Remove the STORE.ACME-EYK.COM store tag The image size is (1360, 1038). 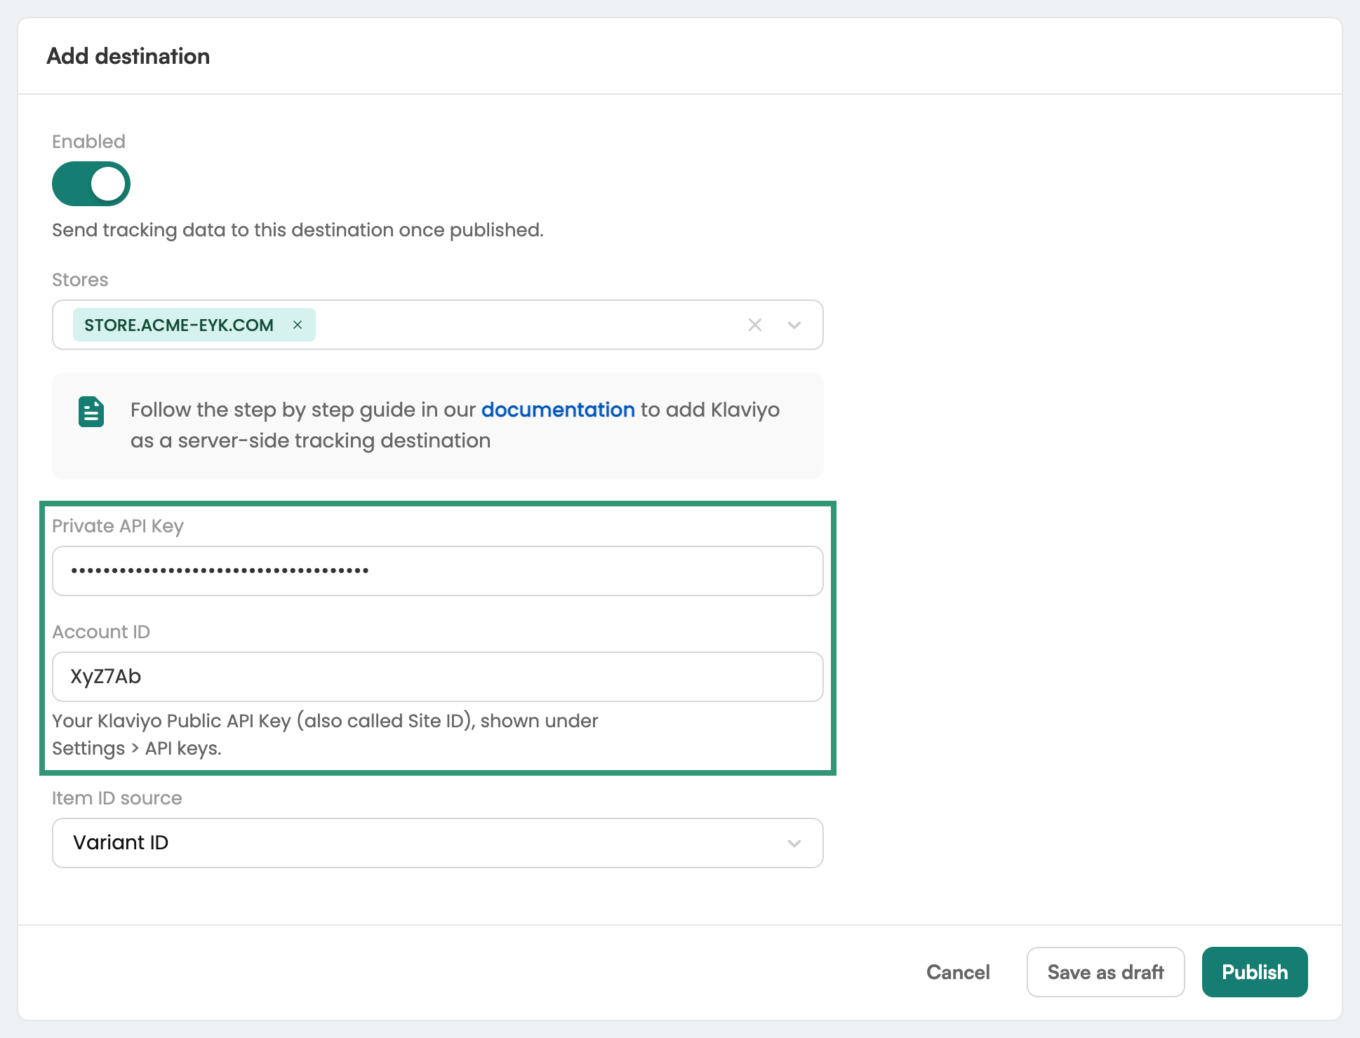coord(298,325)
